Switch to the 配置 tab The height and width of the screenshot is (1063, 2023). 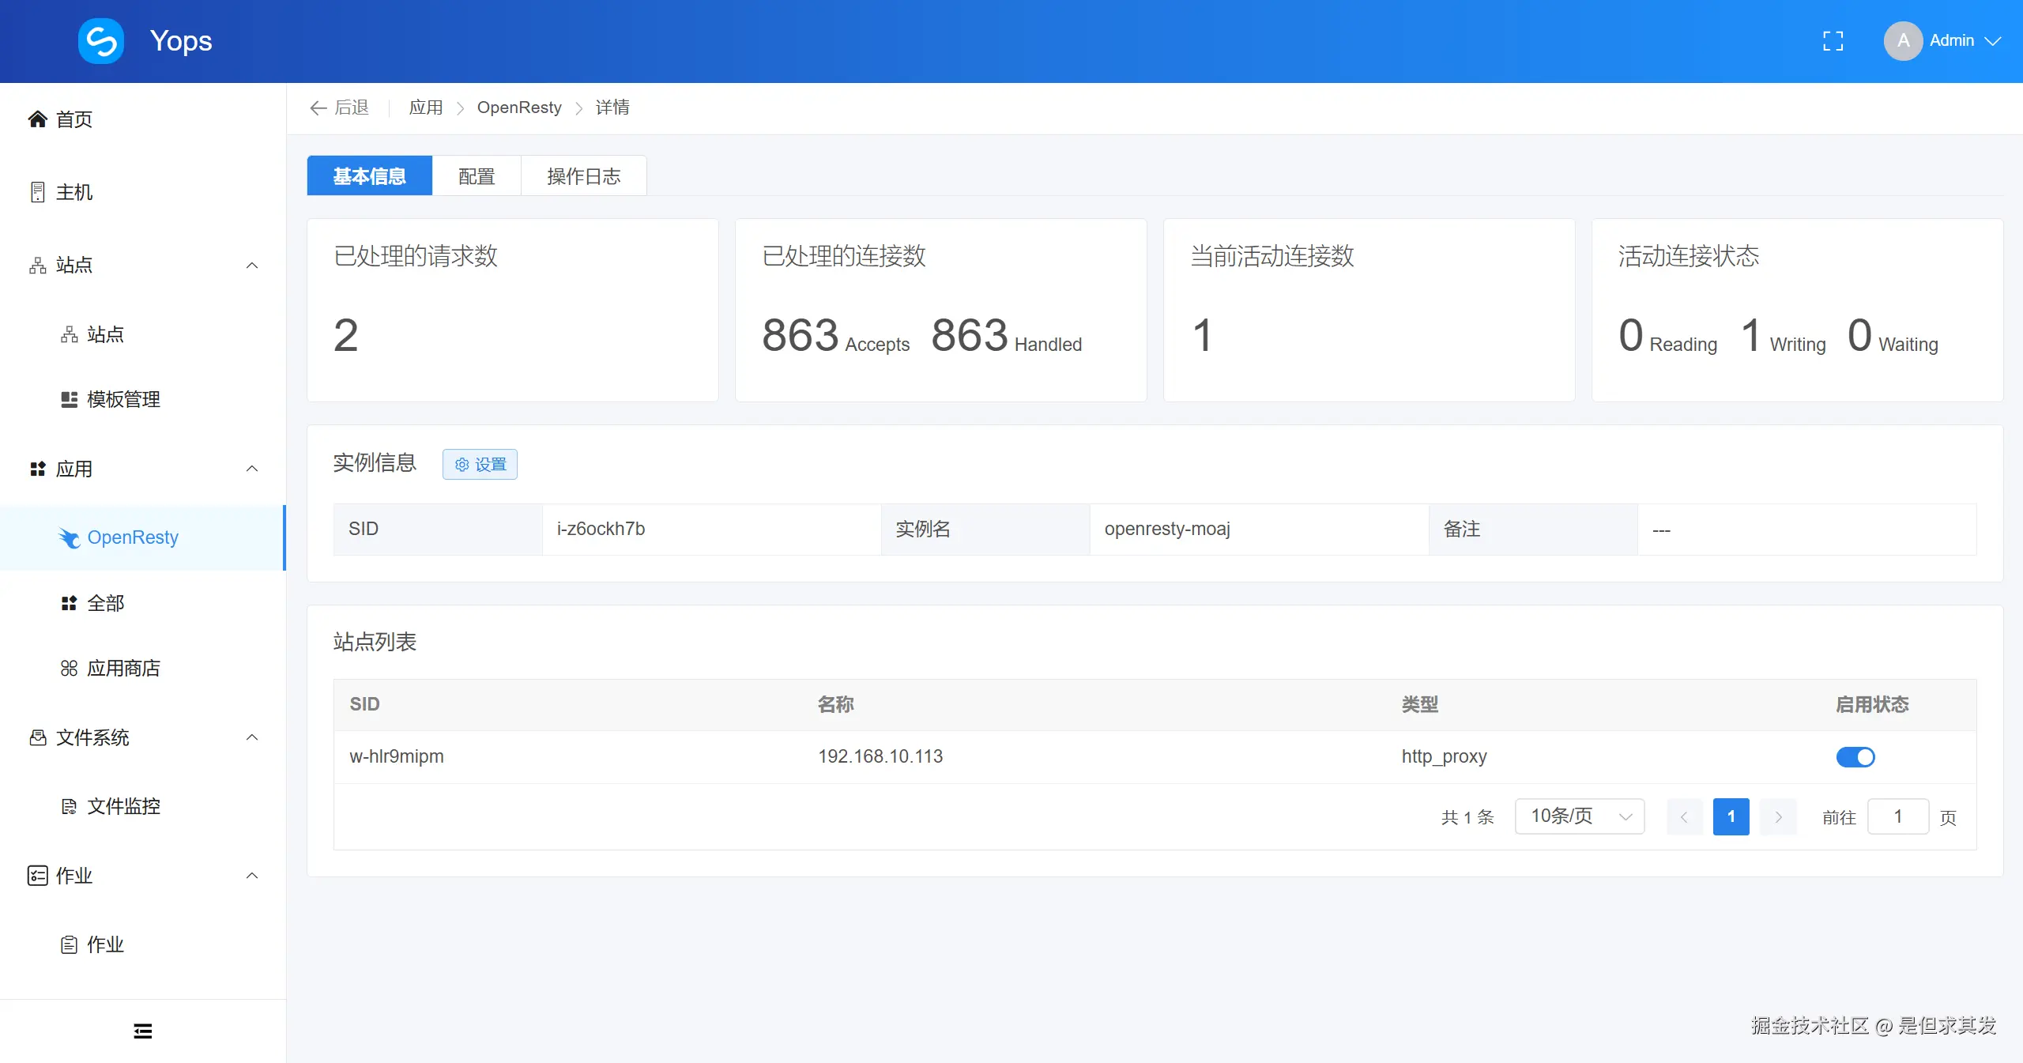click(475, 175)
